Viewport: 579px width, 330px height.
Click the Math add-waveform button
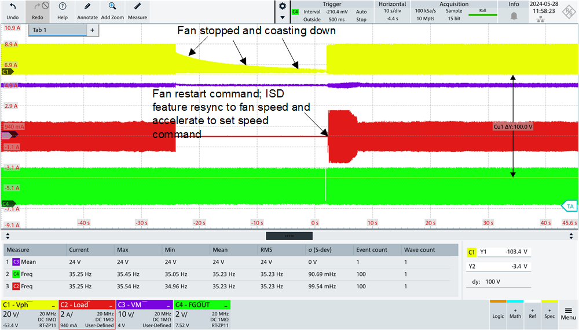point(515,313)
